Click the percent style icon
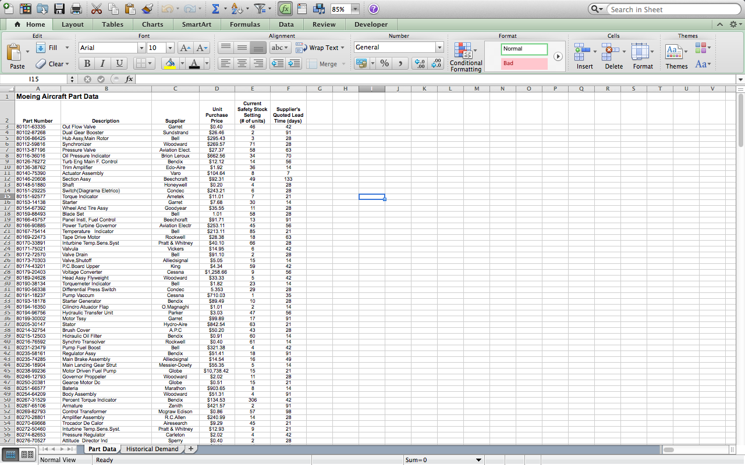 (385, 63)
